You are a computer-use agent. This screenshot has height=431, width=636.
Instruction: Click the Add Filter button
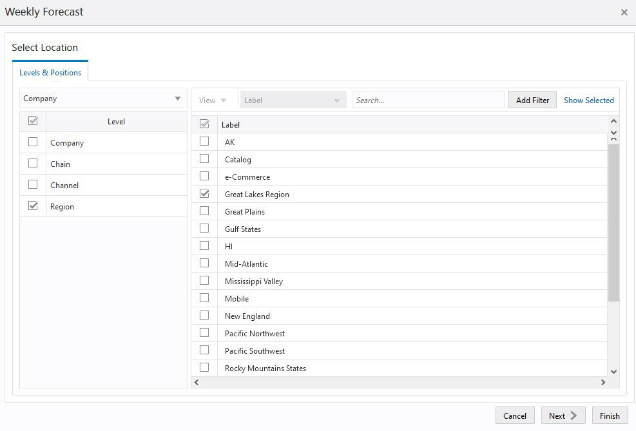pyautogui.click(x=532, y=100)
